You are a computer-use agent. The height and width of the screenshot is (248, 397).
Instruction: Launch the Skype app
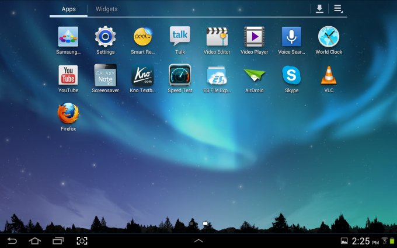pyautogui.click(x=291, y=75)
